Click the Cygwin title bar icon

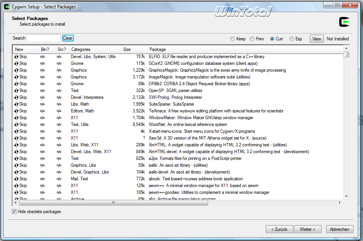pyautogui.click(x=7, y=7)
